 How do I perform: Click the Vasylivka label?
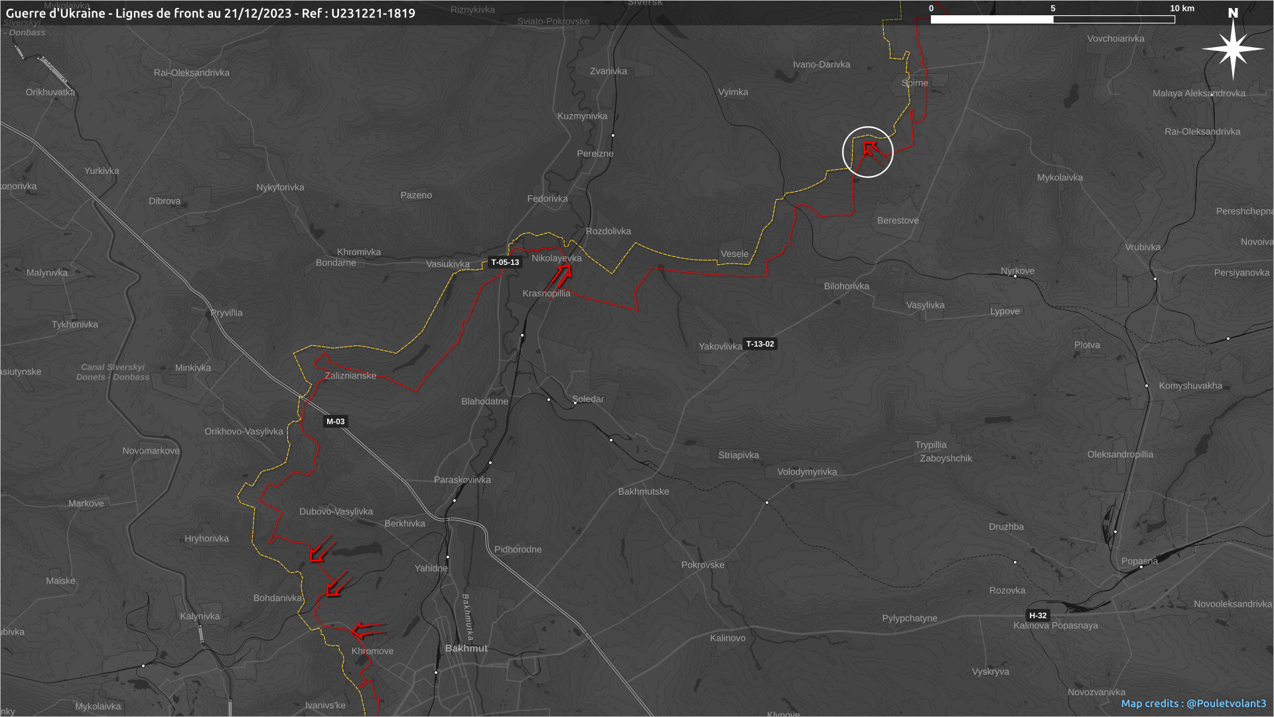tap(925, 305)
